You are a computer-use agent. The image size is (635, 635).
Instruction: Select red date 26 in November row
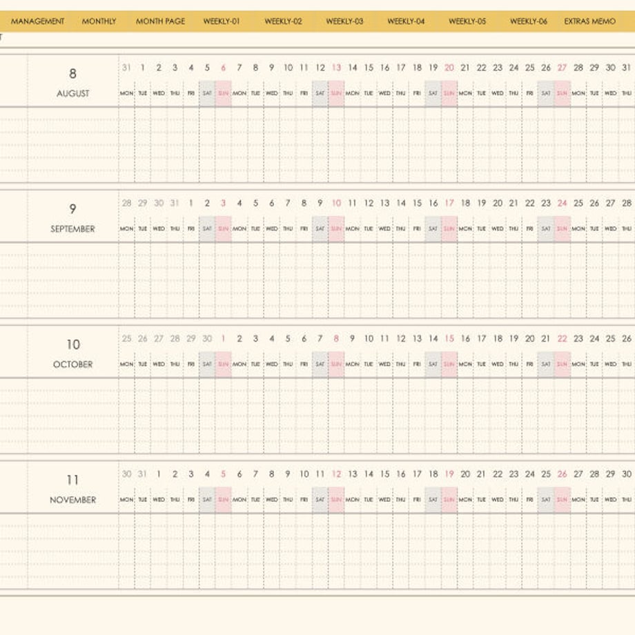click(562, 473)
